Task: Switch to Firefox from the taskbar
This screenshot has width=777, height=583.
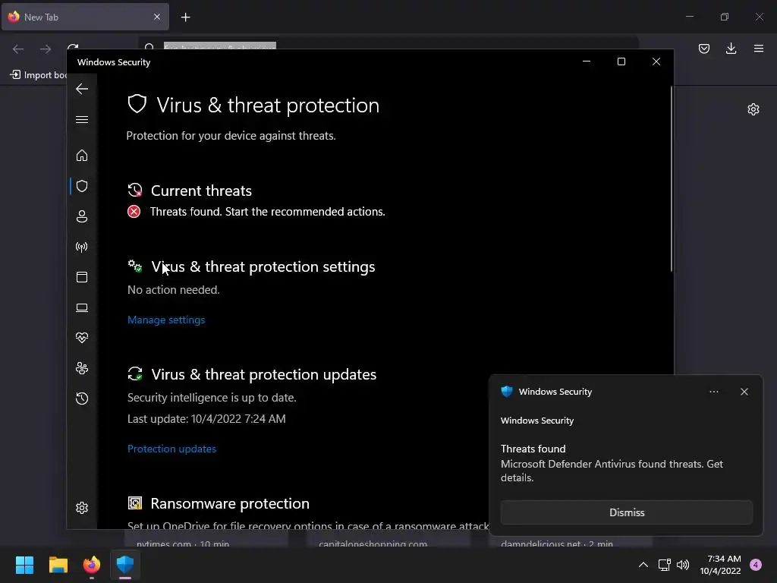Action: [92, 565]
